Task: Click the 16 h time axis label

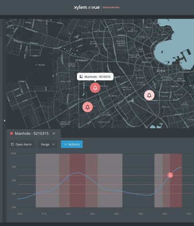Action: [x=165, y=214]
